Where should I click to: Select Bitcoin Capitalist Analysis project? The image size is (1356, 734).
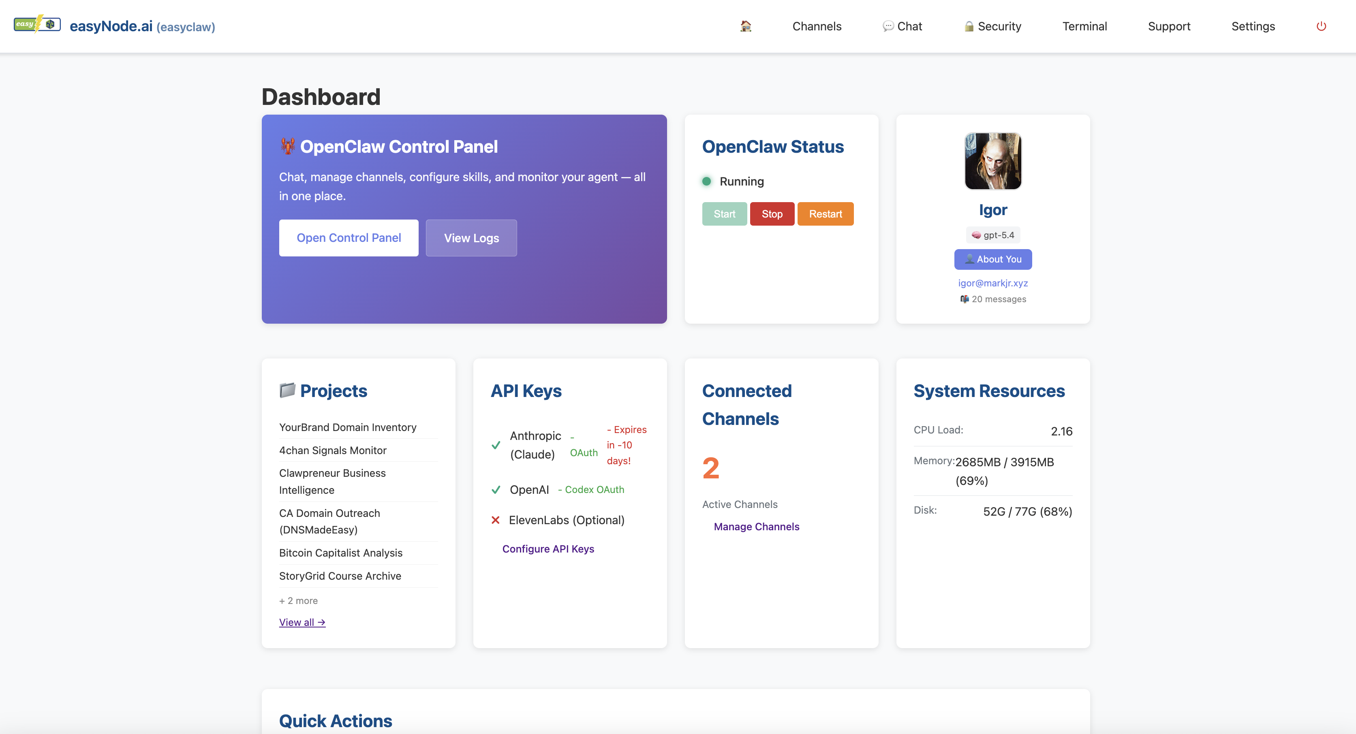[340, 553]
